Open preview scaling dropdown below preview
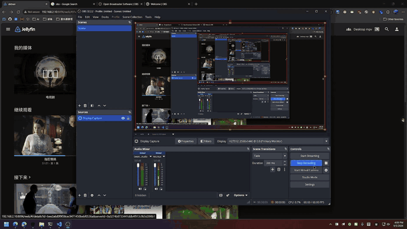This screenshot has height=229, width=407. [x=173, y=134]
